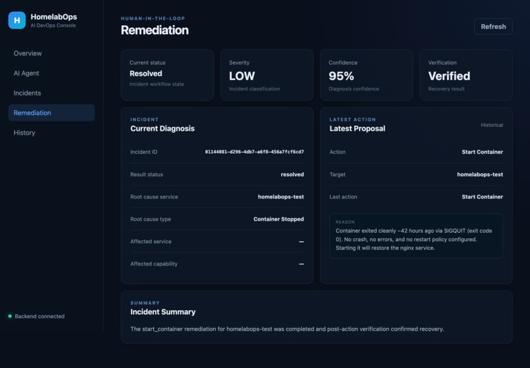This screenshot has height=368, width=530.
Task: Go to the AI Agent section
Action: pos(51,73)
